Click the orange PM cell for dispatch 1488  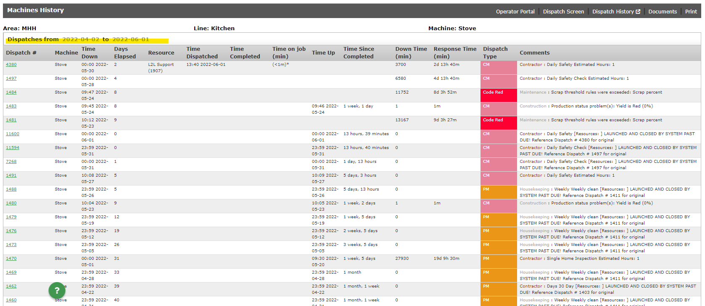tap(499, 192)
